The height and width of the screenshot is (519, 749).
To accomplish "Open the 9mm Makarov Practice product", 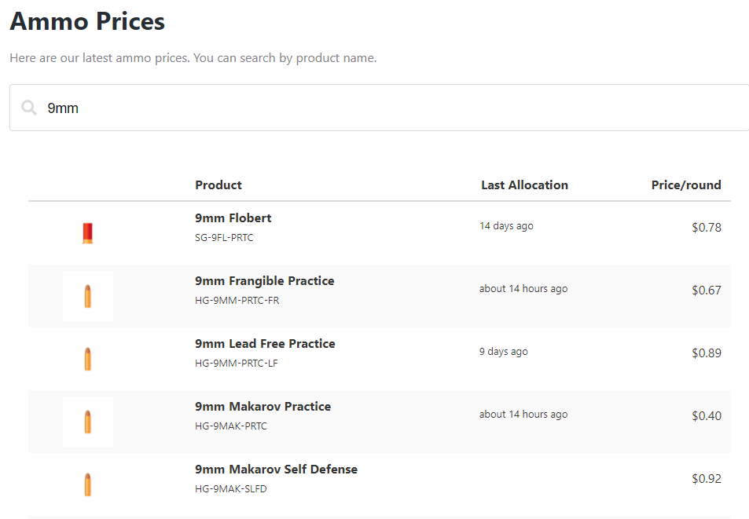I will tap(263, 407).
